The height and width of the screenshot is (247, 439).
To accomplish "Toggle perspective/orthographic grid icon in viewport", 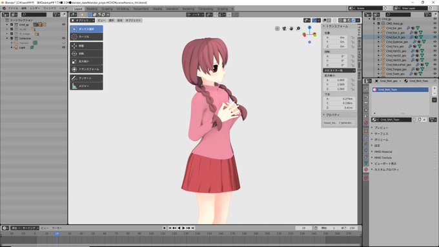I will point(277,28).
